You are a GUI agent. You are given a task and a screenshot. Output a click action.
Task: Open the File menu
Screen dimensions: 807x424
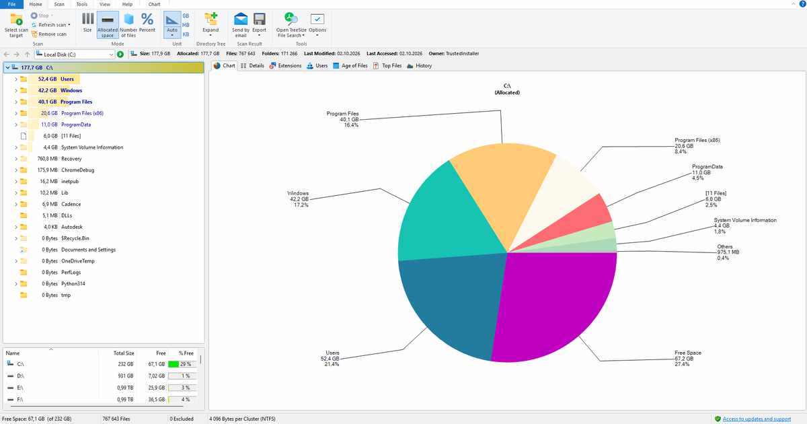tap(11, 4)
